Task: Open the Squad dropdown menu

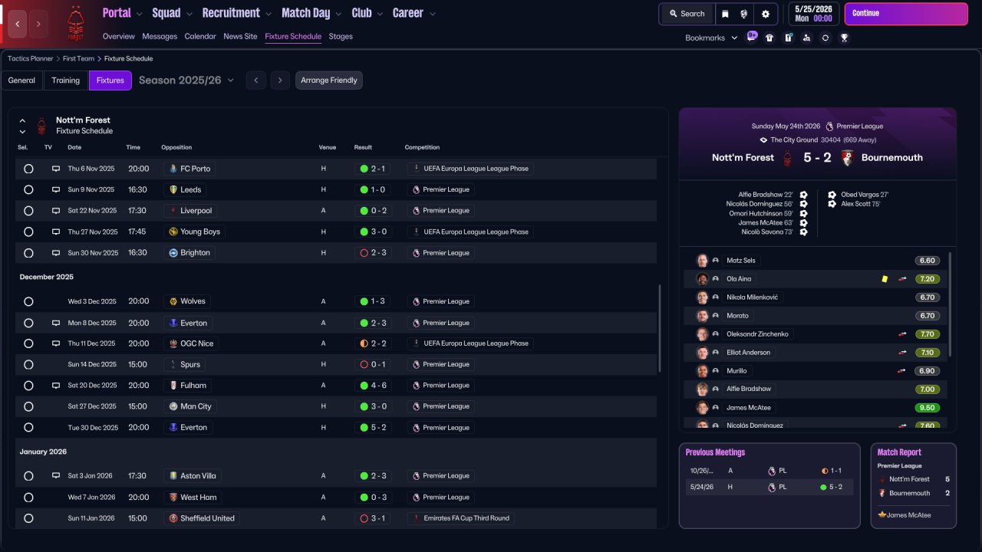Action: pyautogui.click(x=173, y=13)
